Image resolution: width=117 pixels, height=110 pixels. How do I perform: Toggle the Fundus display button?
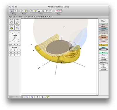[x=103, y=37]
